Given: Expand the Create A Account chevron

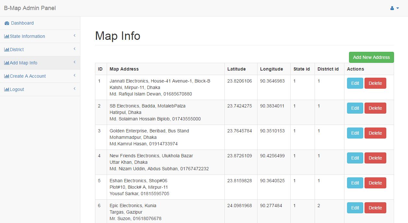Looking at the screenshot, I should (74, 75).
